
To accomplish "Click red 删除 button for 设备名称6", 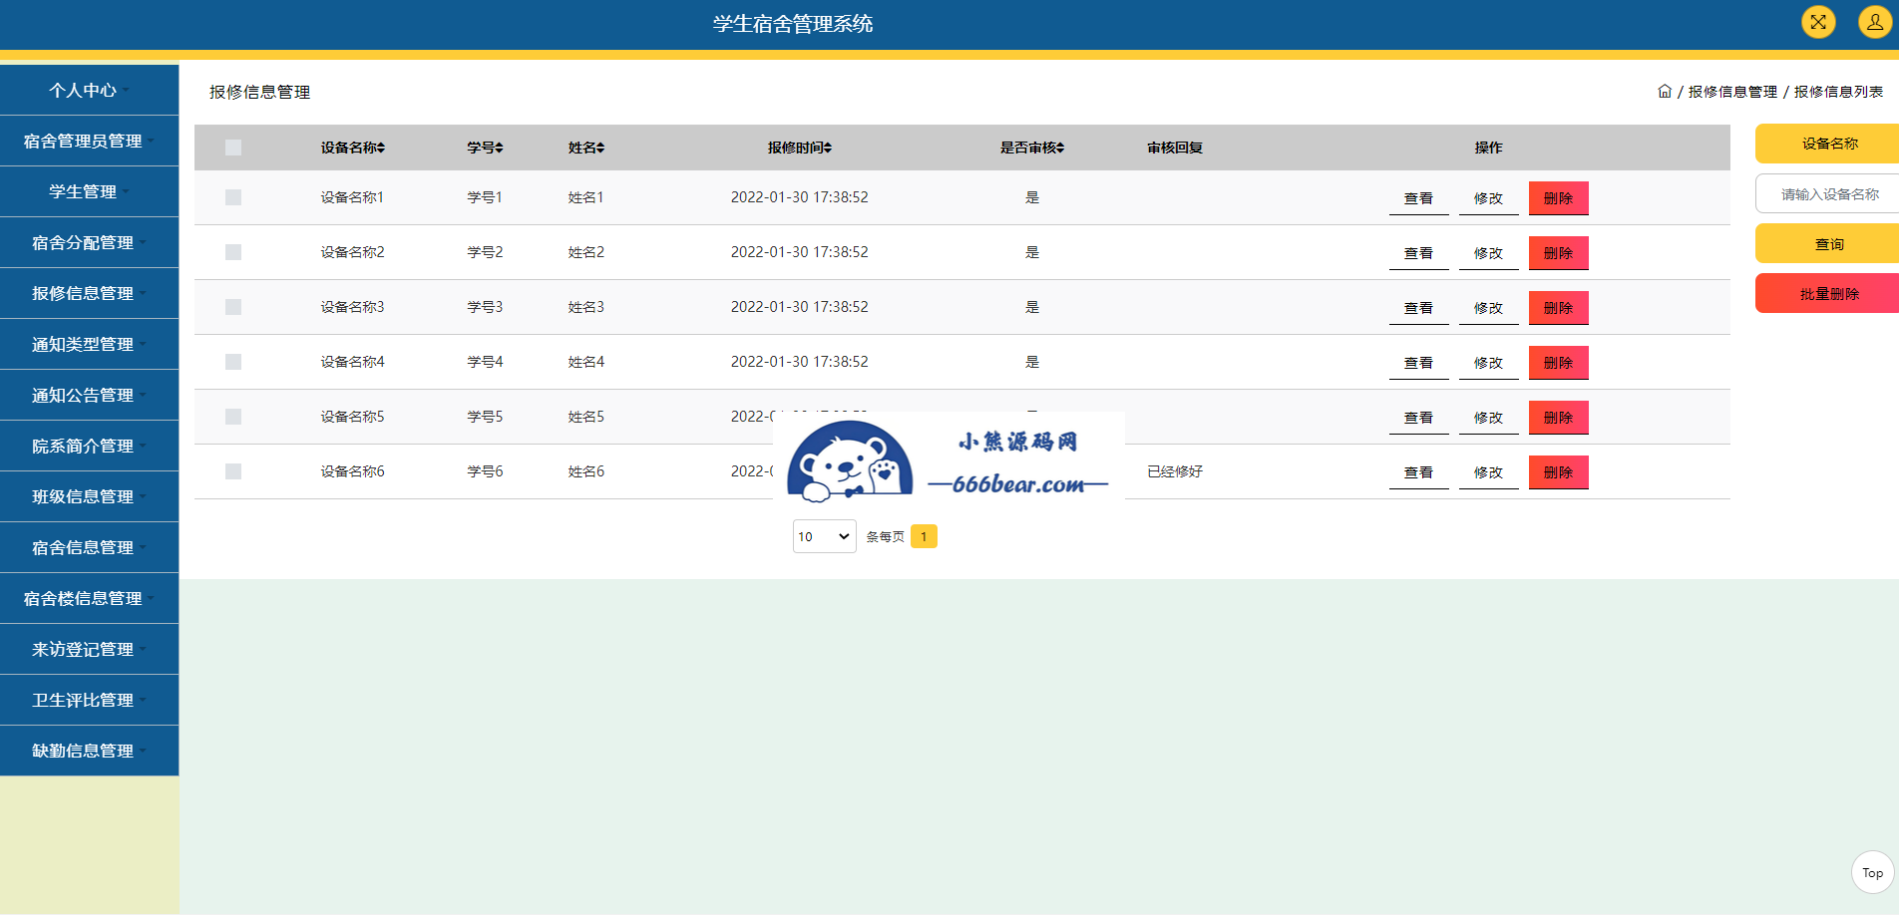I will click(1558, 472).
